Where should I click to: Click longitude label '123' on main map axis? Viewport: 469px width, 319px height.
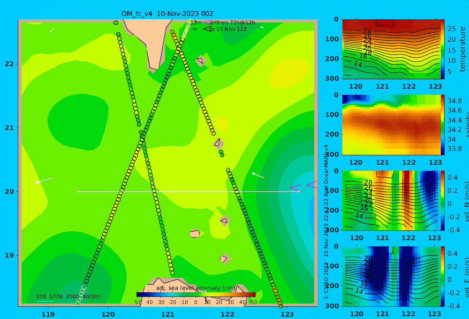click(287, 314)
